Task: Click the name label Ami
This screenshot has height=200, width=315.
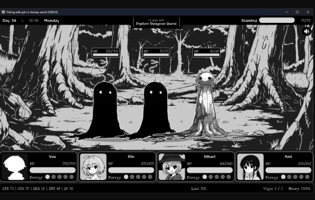Action: 288,156
